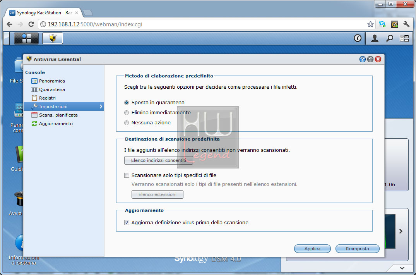Uncheck Aggiorna definizione virus prima della scansione

pos(127,222)
